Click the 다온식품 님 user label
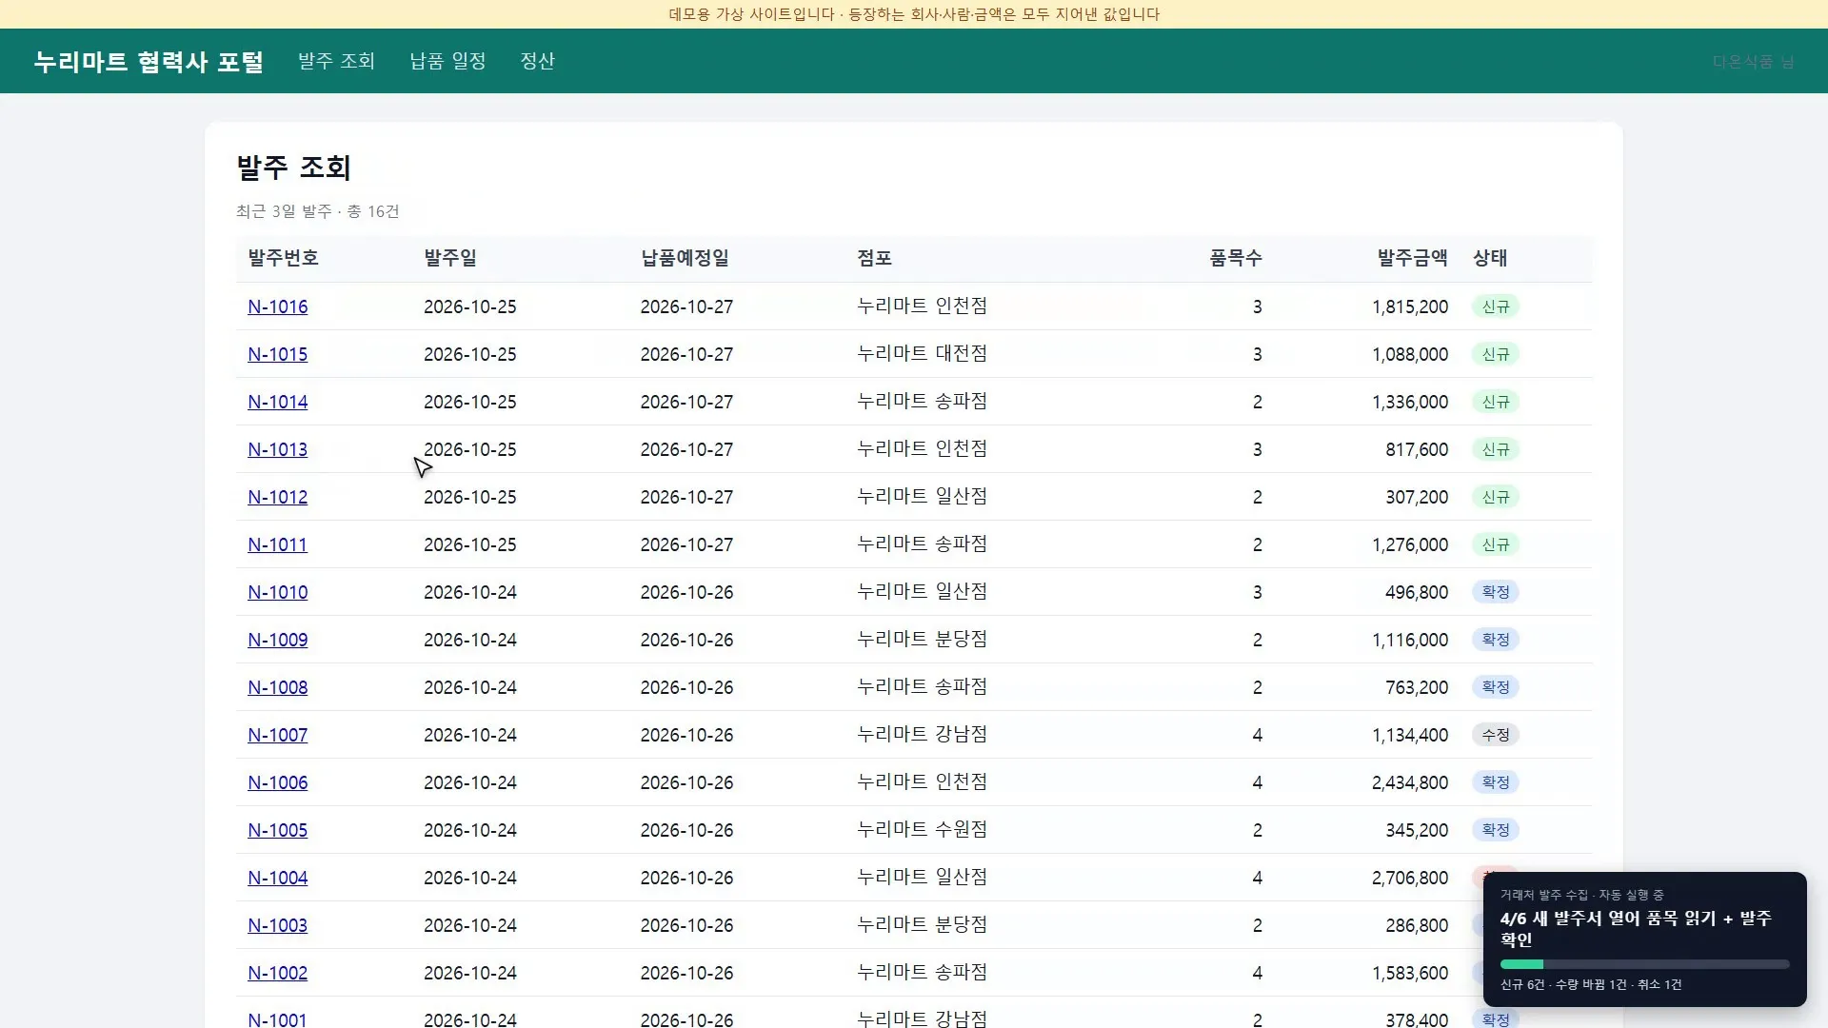 click(1753, 62)
